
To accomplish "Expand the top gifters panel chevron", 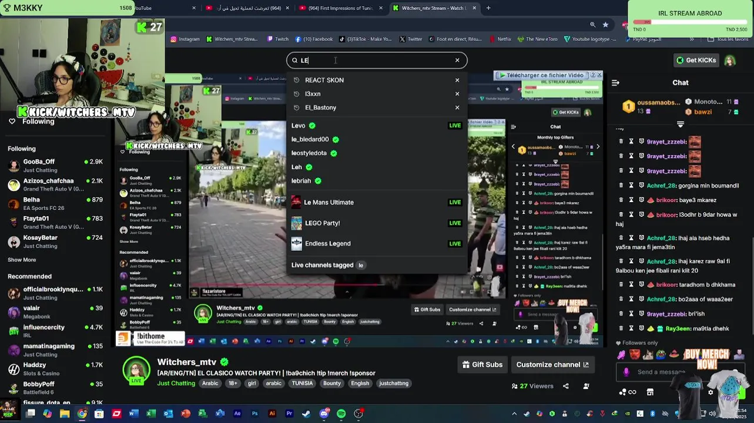I will [680, 124].
